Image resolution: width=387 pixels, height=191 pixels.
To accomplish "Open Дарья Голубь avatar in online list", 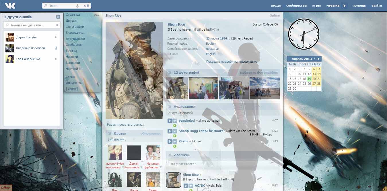I will [10, 37].
